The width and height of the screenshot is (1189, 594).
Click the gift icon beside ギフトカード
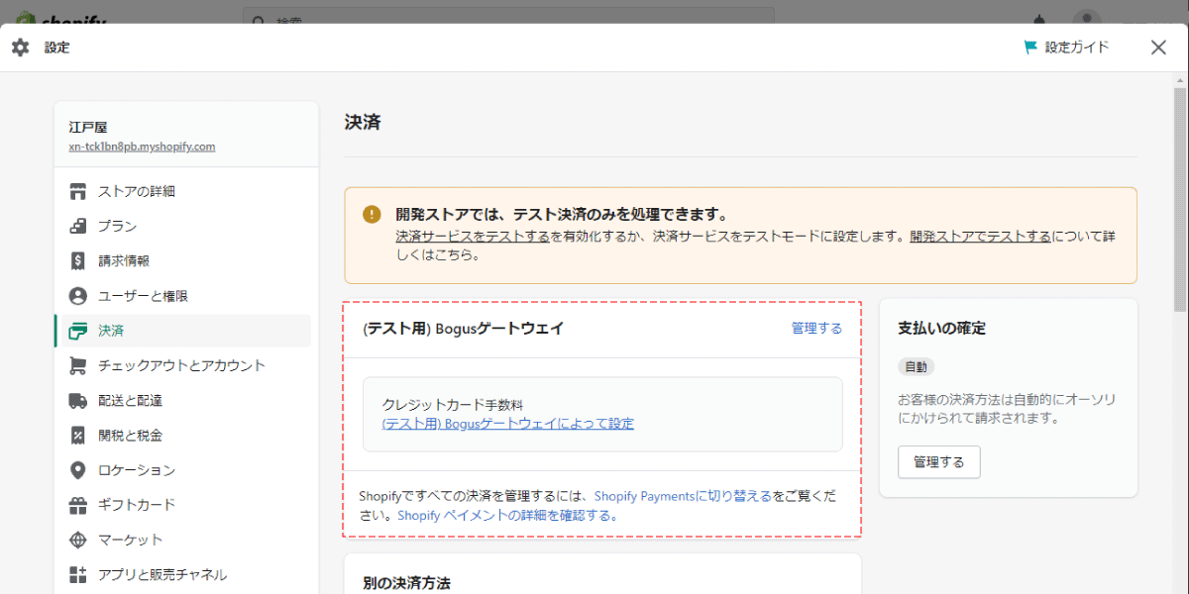click(x=78, y=505)
